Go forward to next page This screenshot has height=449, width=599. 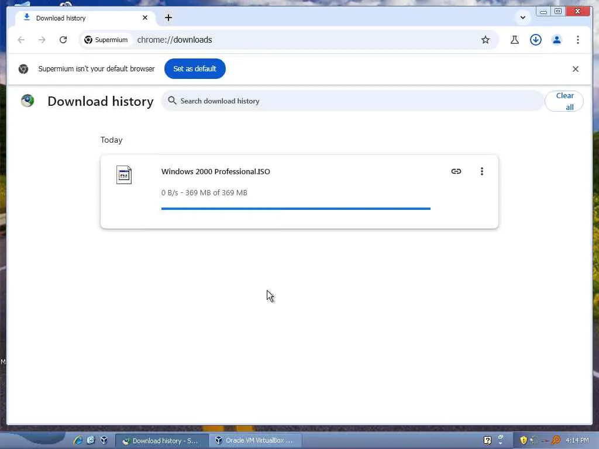coord(42,40)
